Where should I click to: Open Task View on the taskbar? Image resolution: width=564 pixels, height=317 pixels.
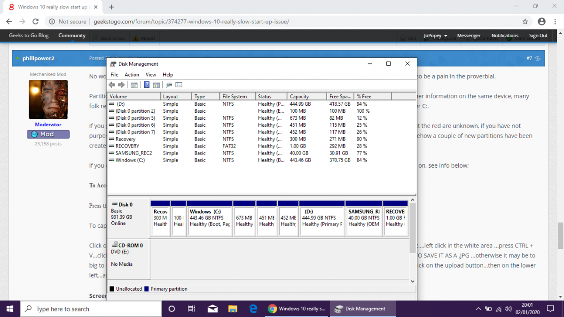click(191, 309)
